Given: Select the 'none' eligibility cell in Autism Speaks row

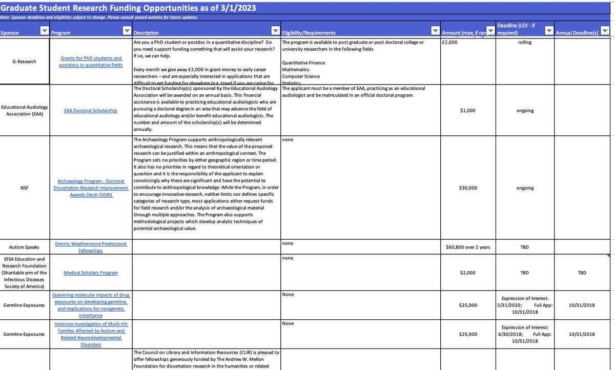Looking at the screenshot, I should click(x=361, y=247).
